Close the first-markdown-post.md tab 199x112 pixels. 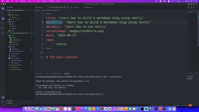(68, 7)
